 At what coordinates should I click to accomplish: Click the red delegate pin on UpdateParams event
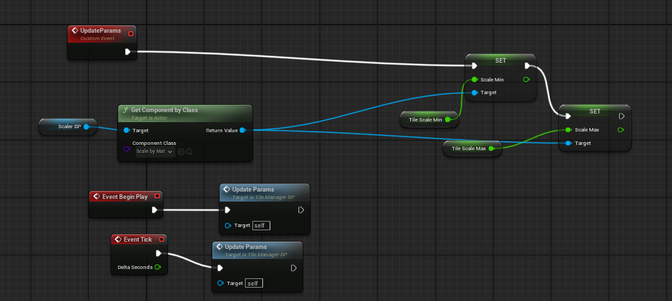[x=131, y=33]
